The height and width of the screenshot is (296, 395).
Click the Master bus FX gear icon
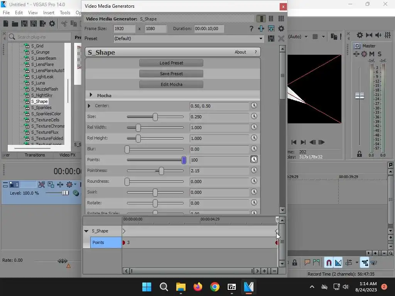[364, 54]
